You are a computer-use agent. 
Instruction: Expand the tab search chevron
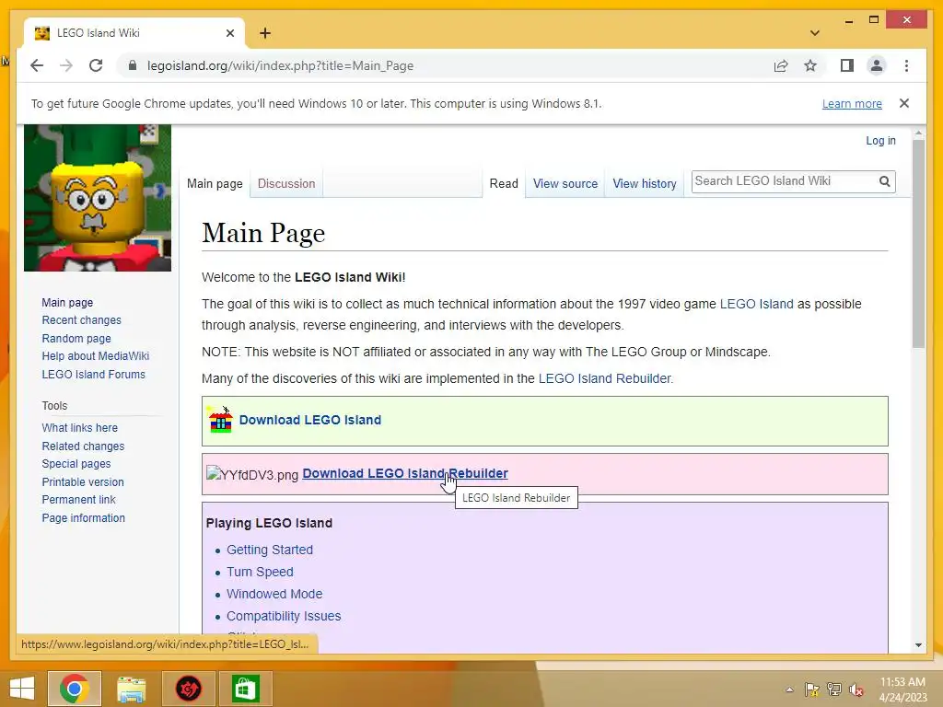point(814,33)
